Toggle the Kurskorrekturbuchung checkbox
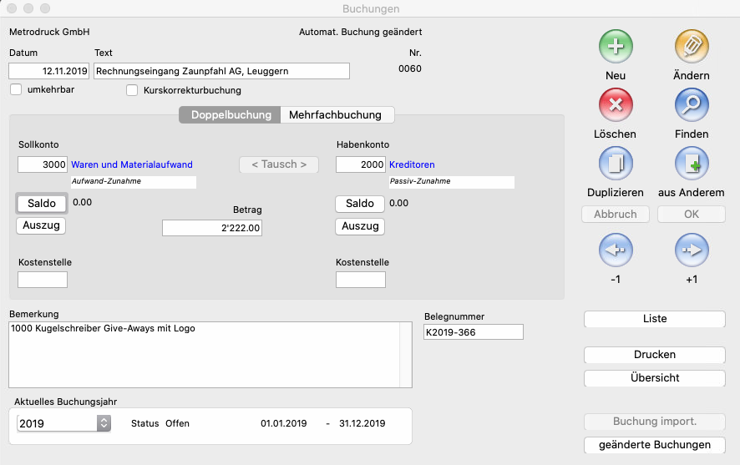Image resolution: width=740 pixels, height=465 pixels. point(132,90)
